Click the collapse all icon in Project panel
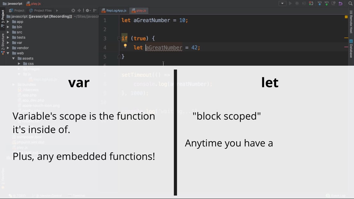The height and width of the screenshot is (199, 354). point(79,11)
